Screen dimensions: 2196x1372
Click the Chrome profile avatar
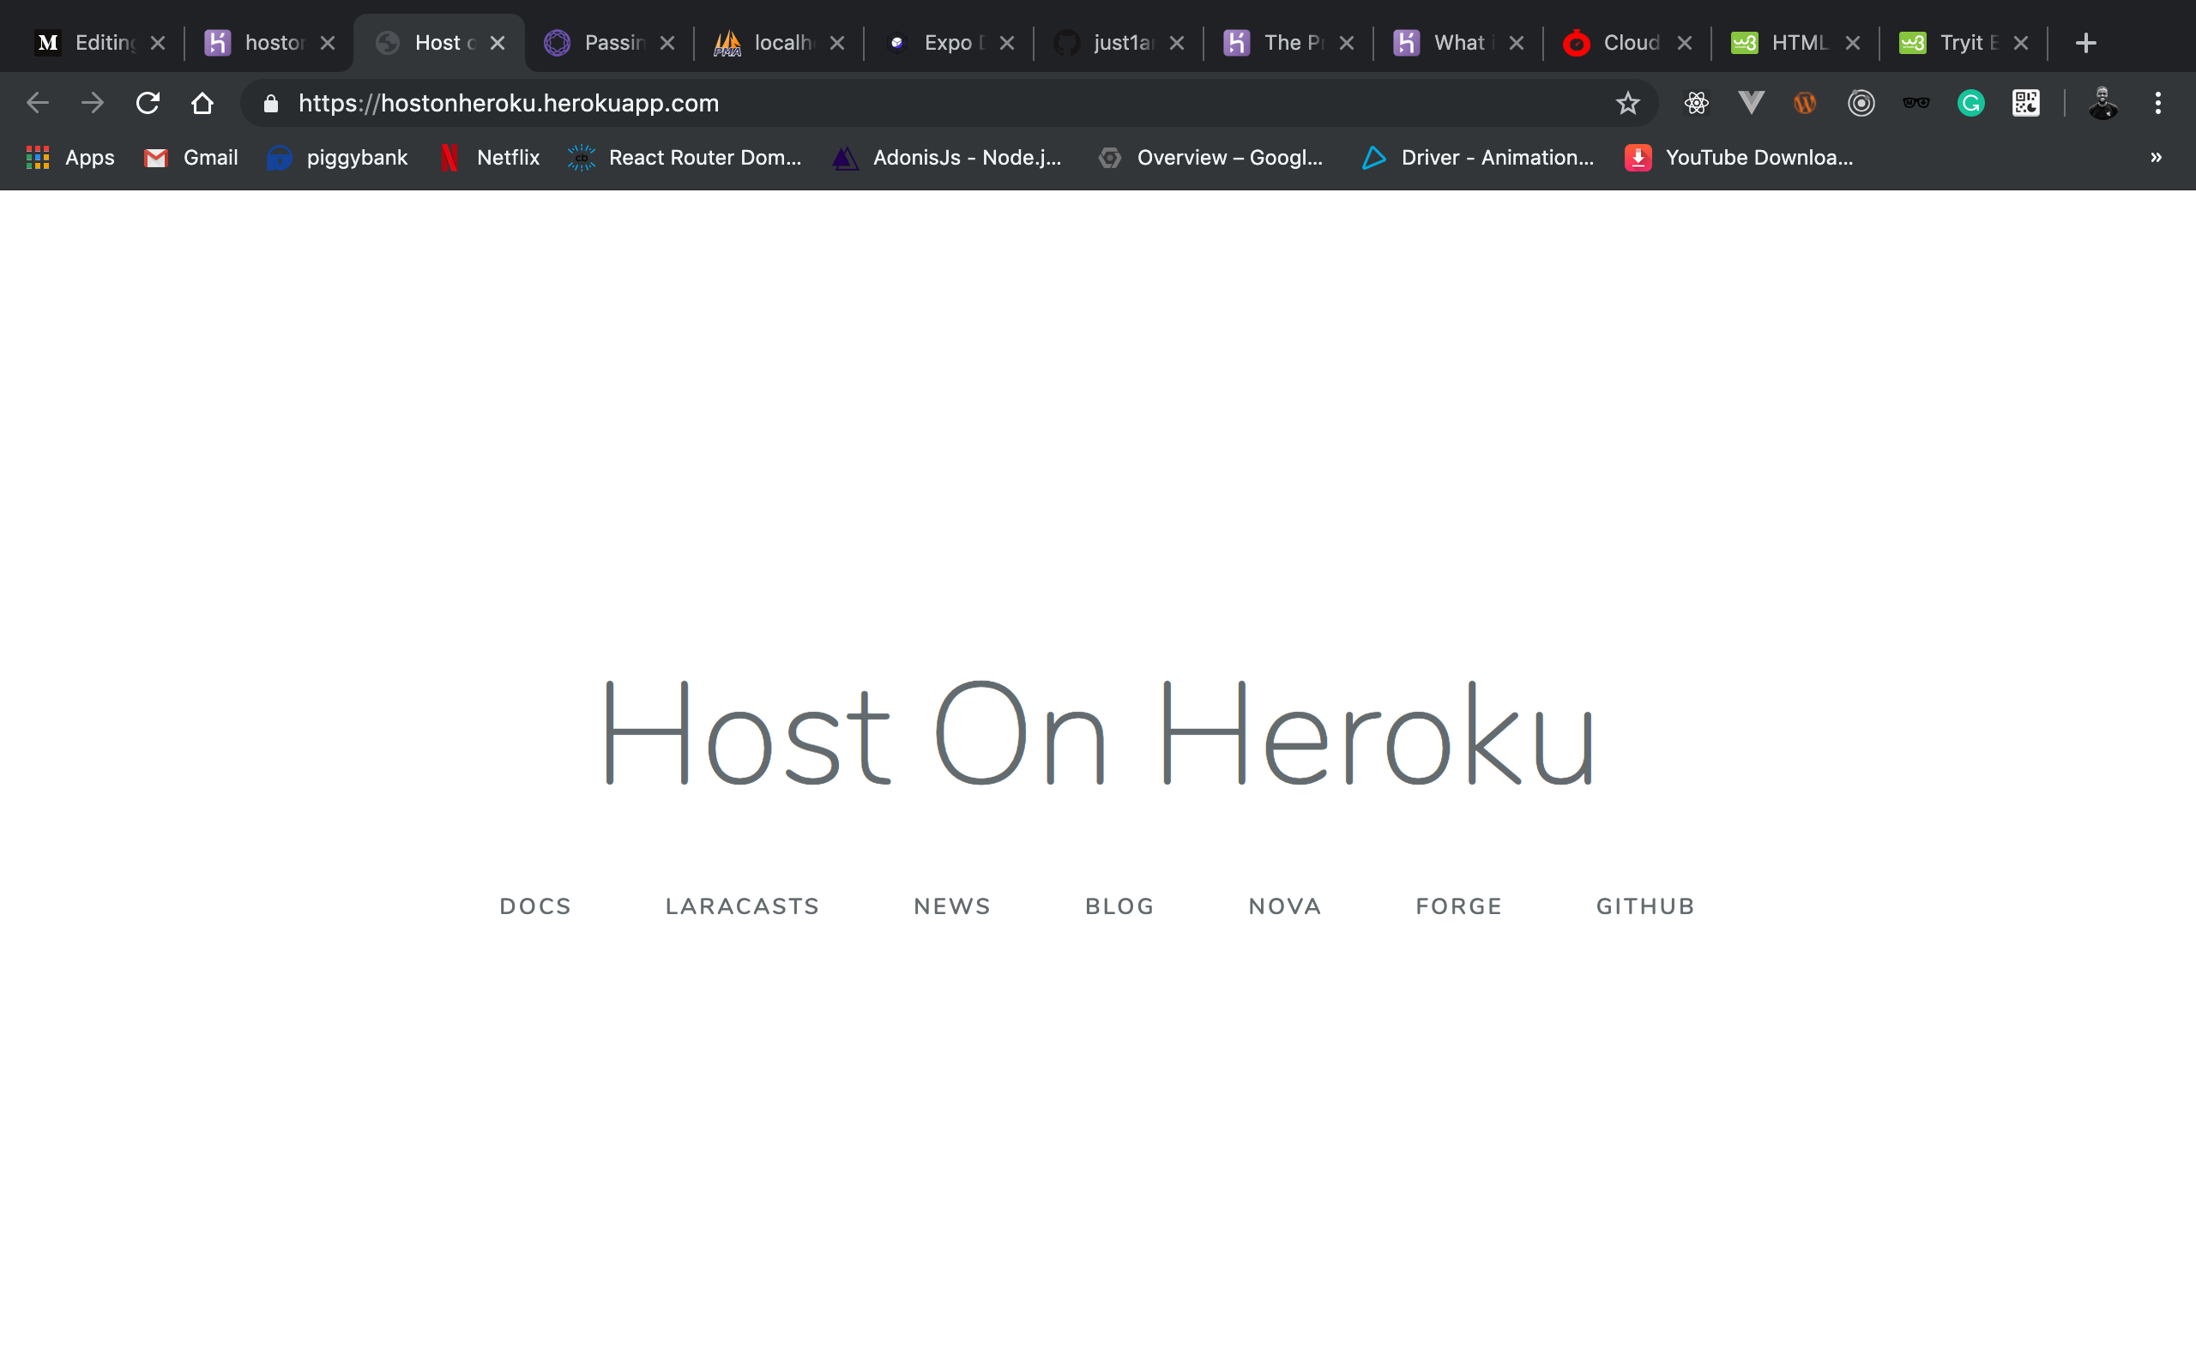(x=2103, y=103)
